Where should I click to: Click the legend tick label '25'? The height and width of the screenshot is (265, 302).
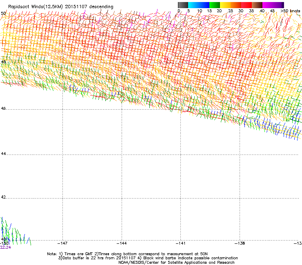[231, 11]
